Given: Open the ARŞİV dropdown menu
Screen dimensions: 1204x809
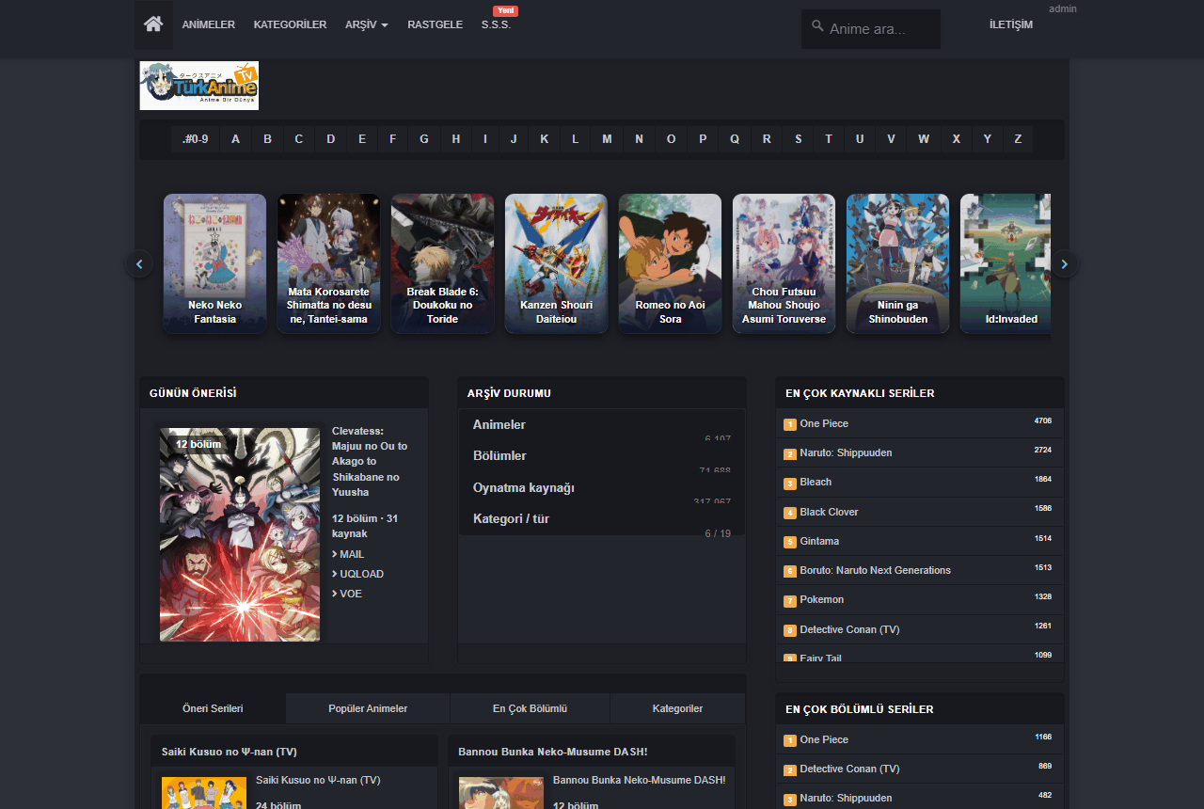Looking at the screenshot, I should (367, 24).
